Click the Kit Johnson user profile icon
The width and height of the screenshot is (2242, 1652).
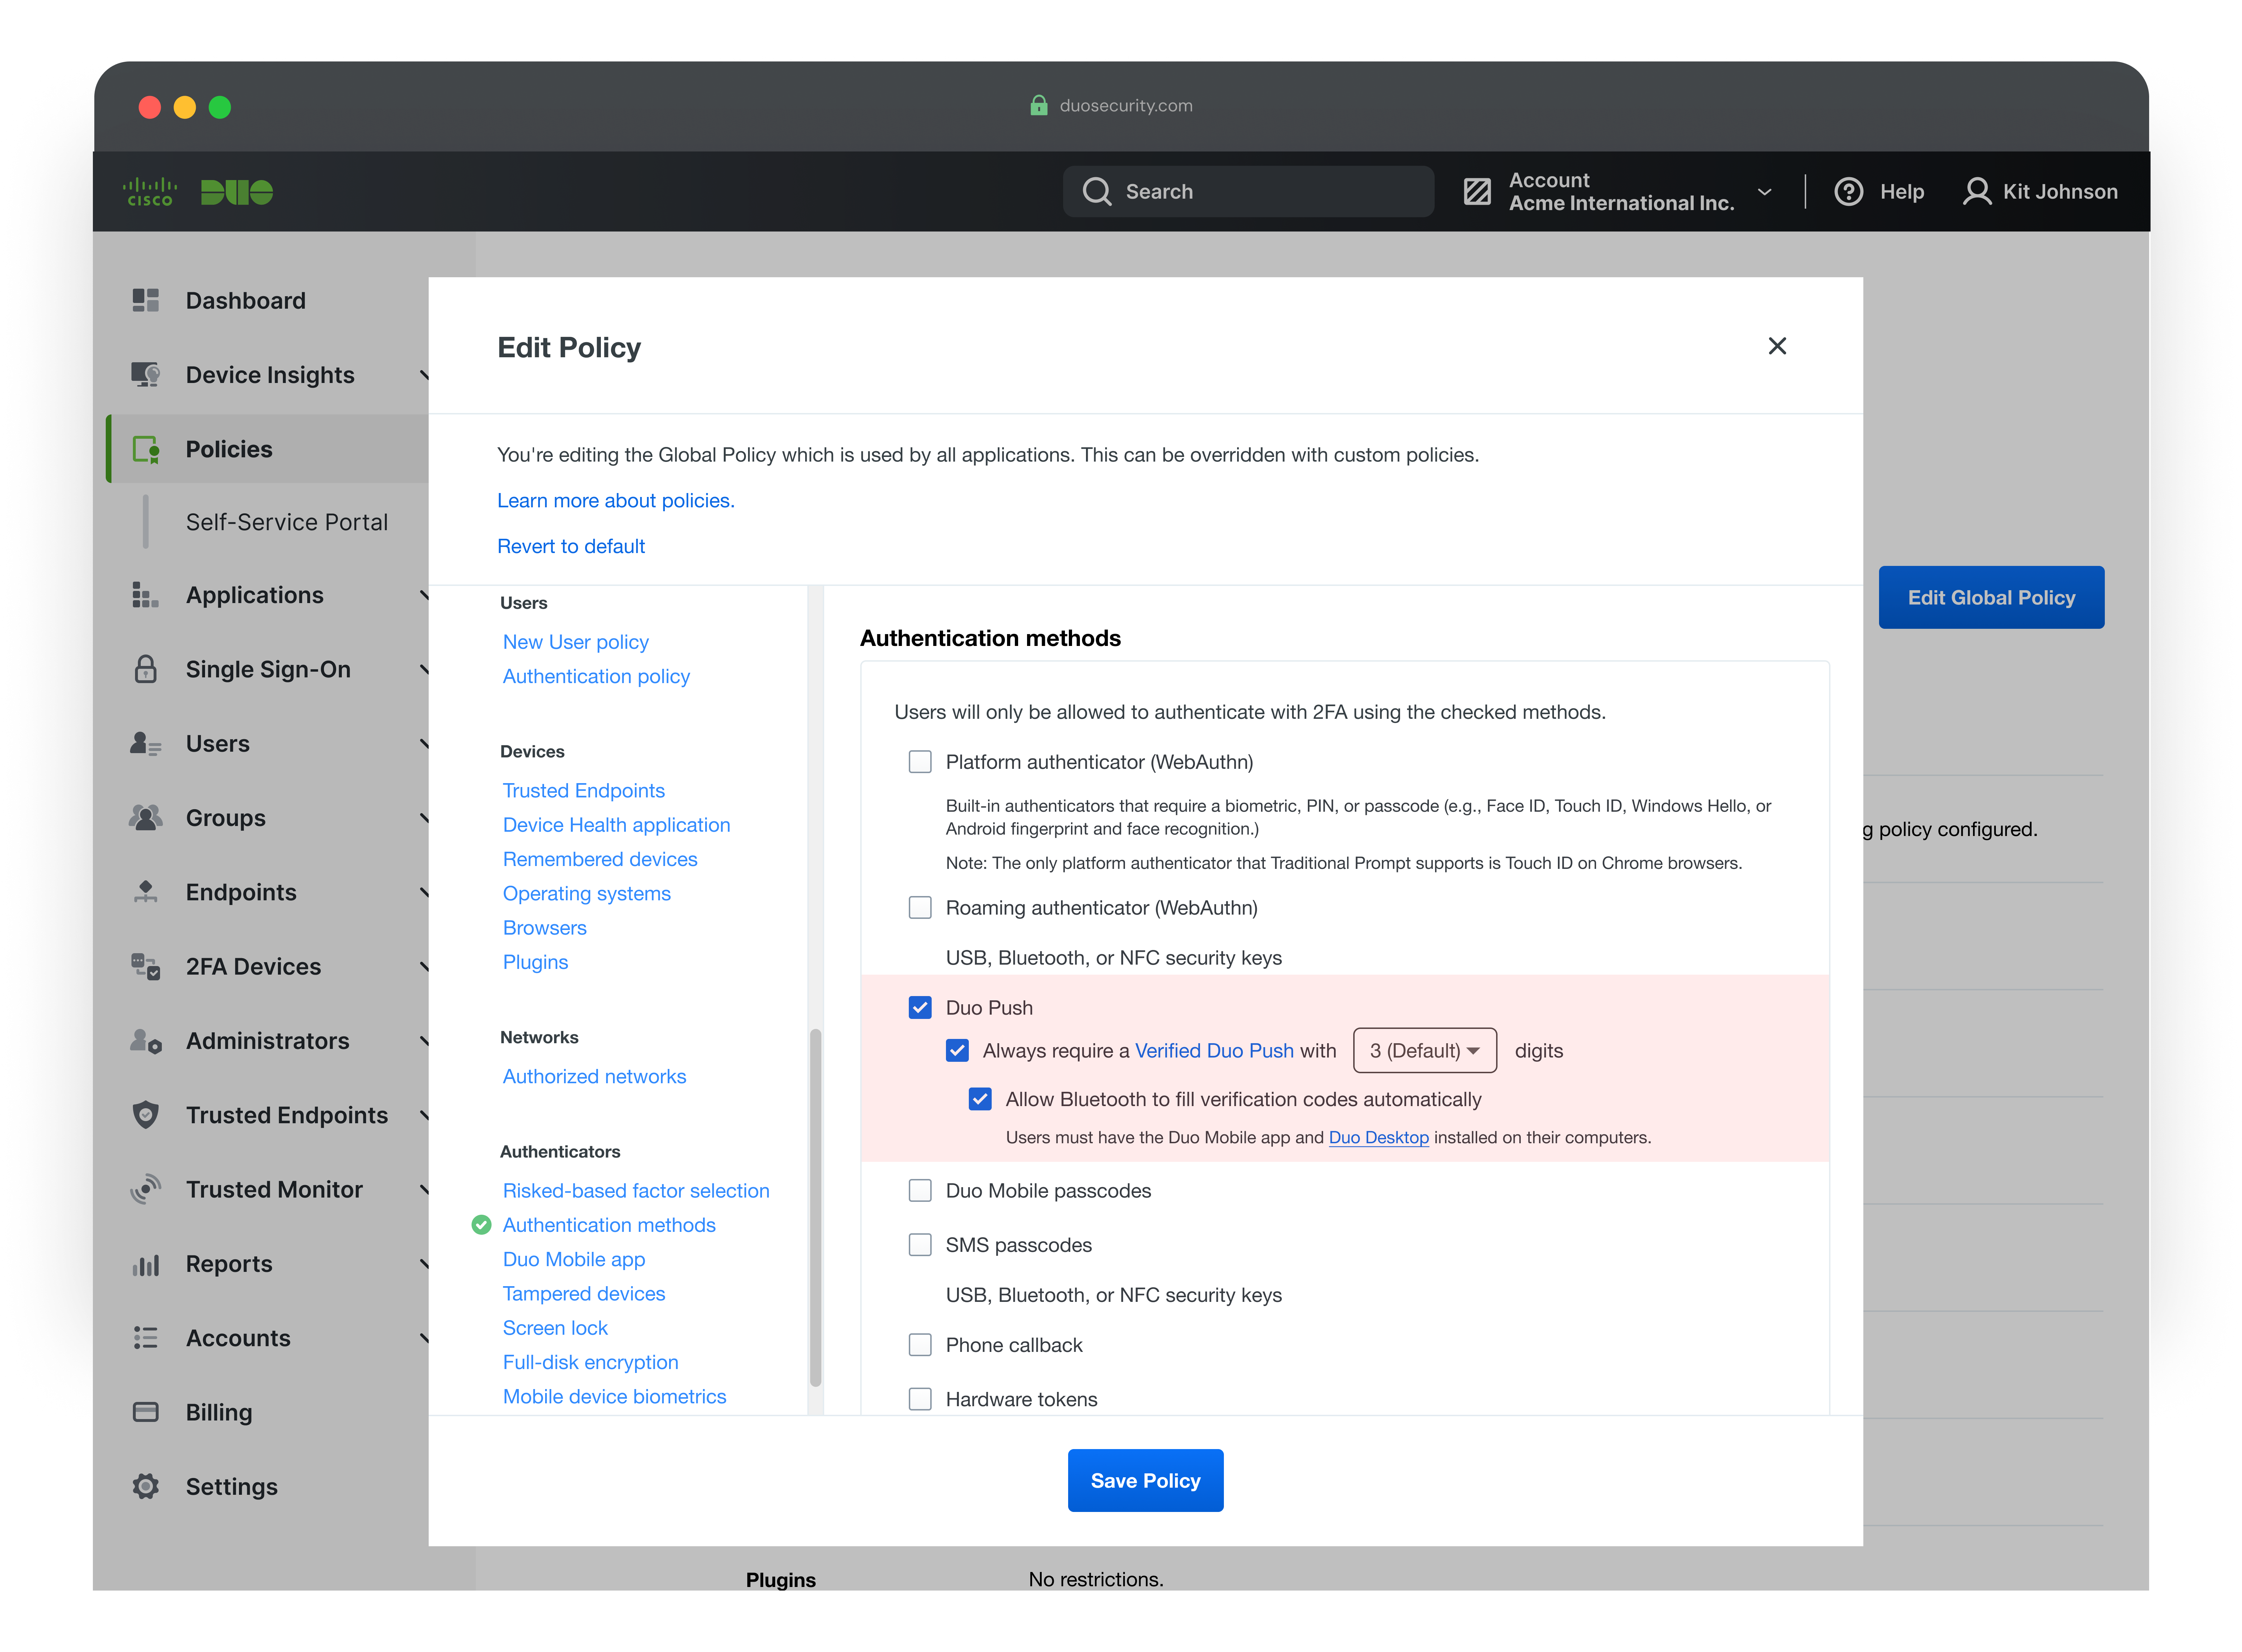pyautogui.click(x=1977, y=192)
